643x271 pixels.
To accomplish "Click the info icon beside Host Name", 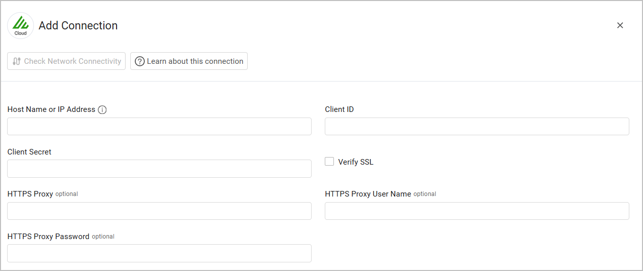I will pos(102,110).
